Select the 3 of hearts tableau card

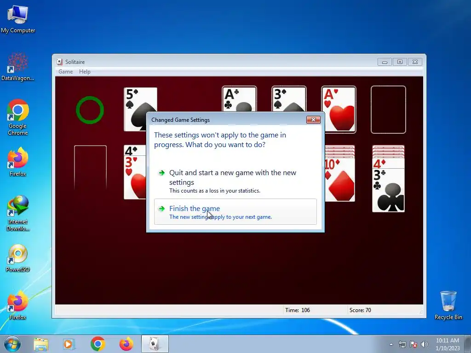pyautogui.click(x=135, y=177)
